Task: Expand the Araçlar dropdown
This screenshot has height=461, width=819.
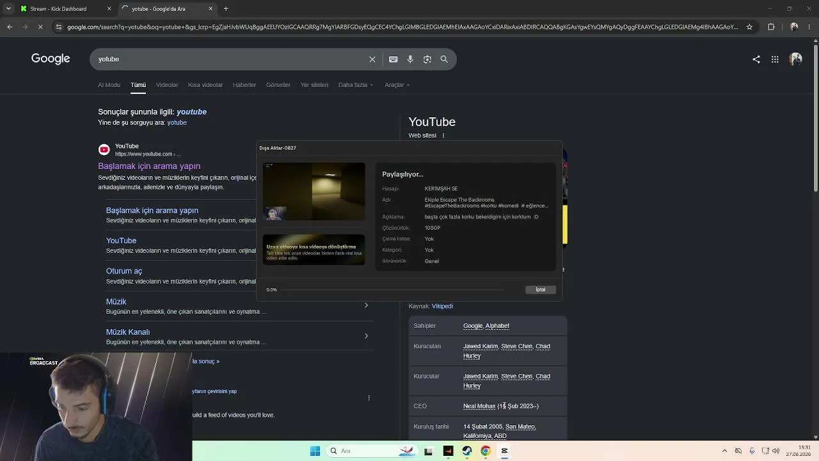Action: (x=397, y=85)
